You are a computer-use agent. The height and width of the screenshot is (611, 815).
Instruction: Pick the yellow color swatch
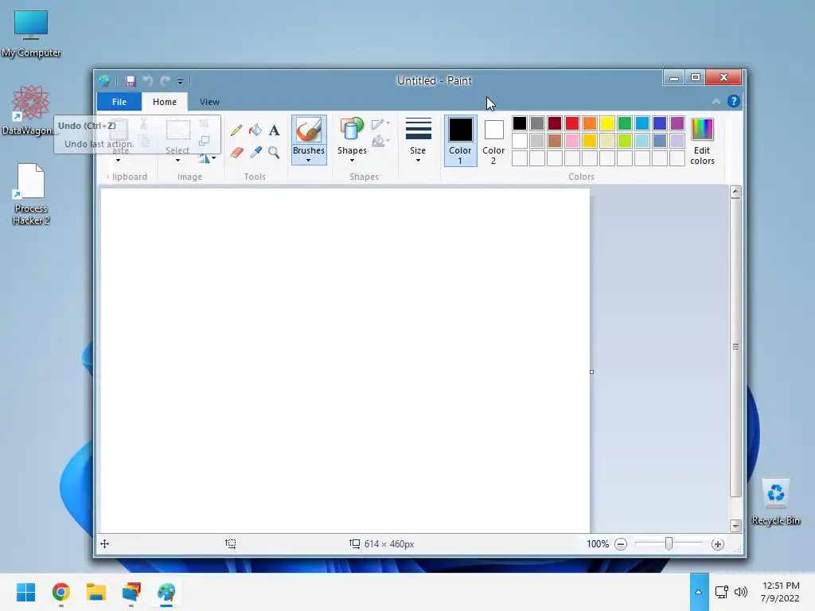pos(607,123)
